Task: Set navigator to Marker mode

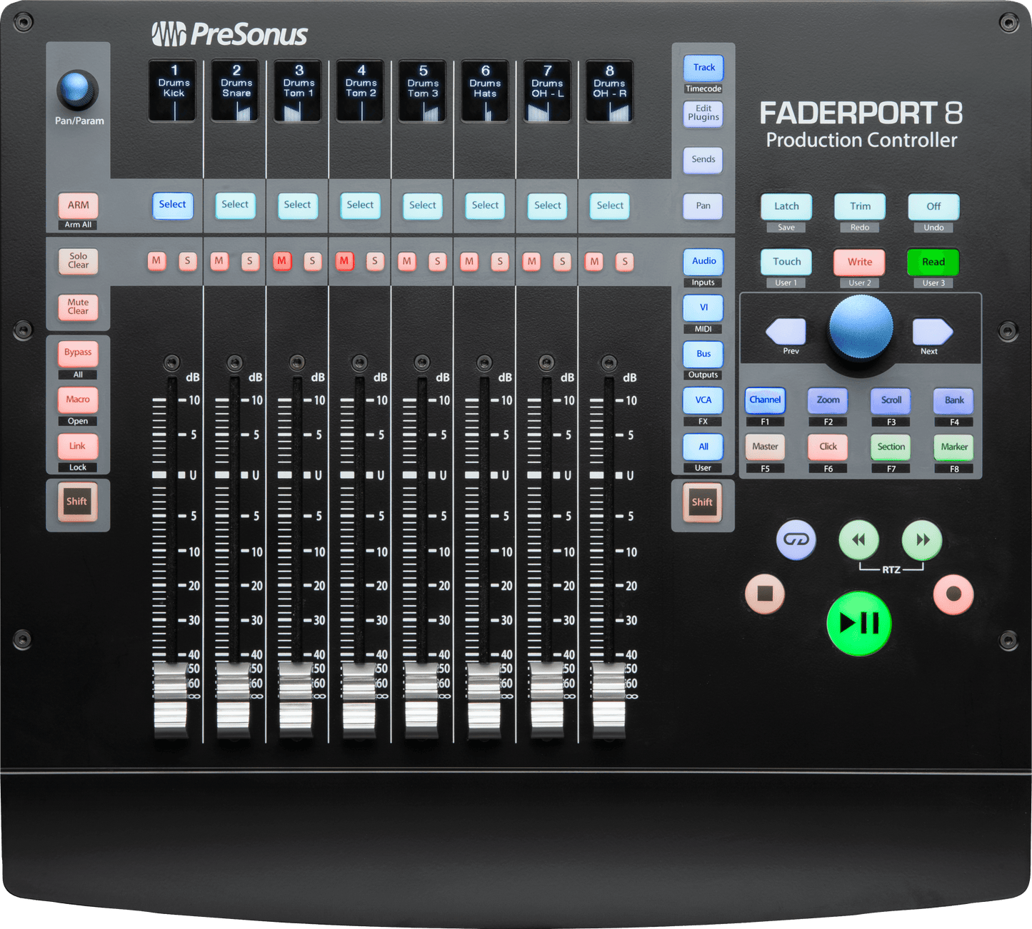Action: 954,447
